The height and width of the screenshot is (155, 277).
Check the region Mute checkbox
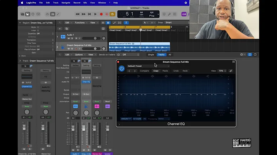tap(38, 27)
